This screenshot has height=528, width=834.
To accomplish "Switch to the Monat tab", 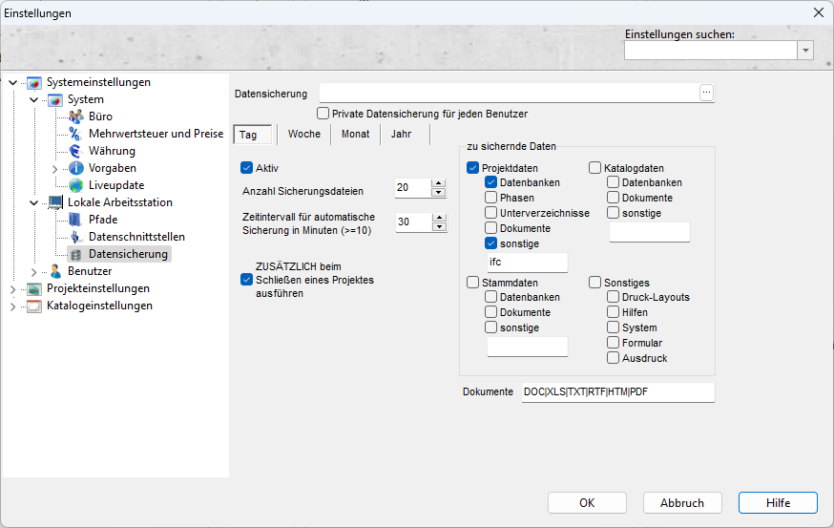I will pos(355,135).
